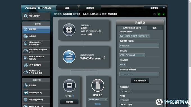Click the 应用本页面设置 apply button

pyautogui.click(x=140, y=80)
